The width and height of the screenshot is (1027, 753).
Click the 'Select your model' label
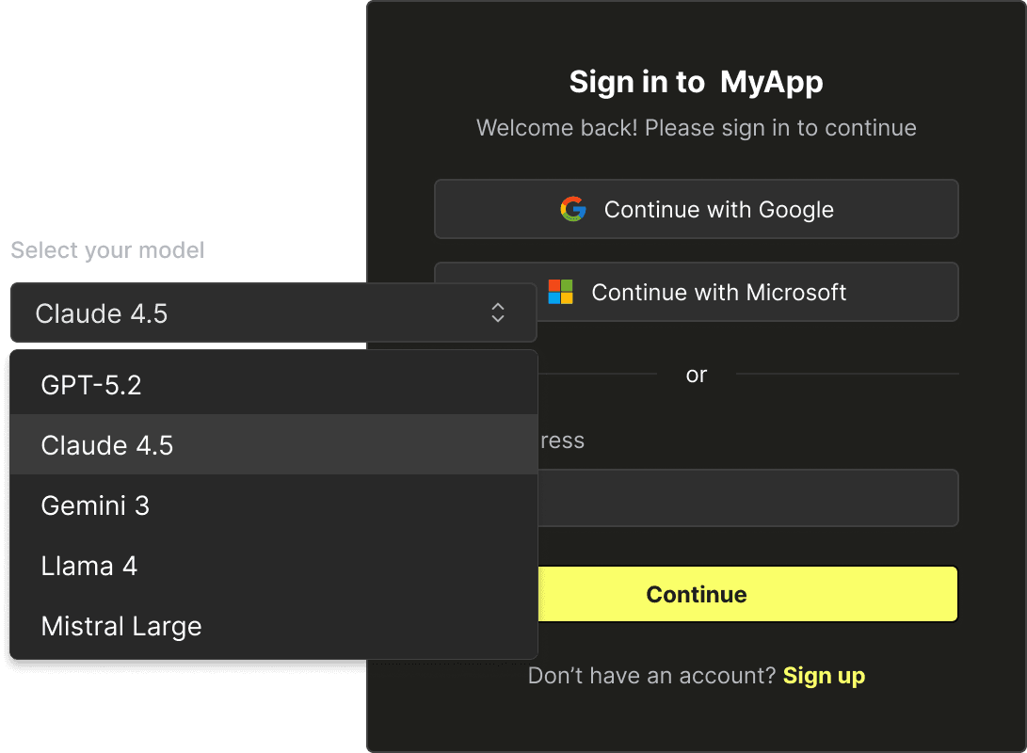click(107, 250)
